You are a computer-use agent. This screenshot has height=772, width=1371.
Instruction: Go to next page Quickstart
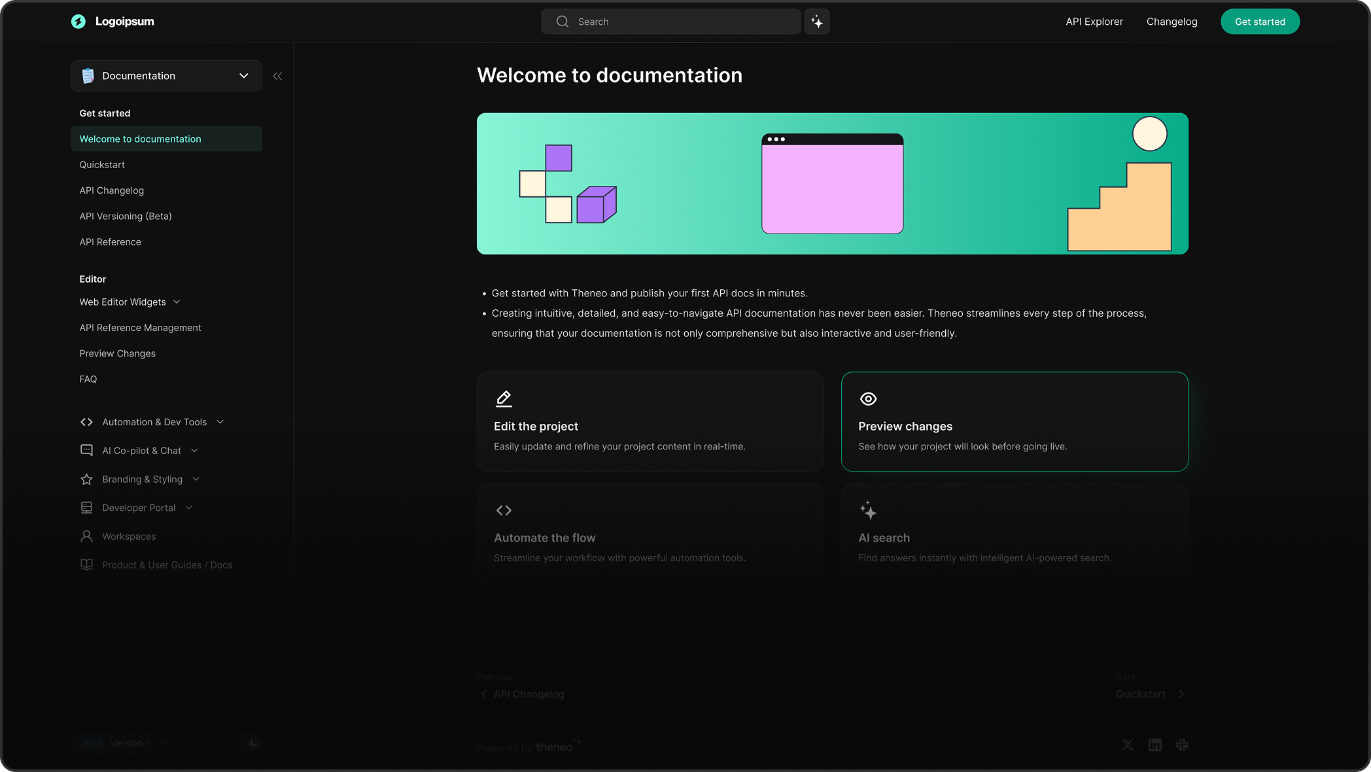point(1151,694)
